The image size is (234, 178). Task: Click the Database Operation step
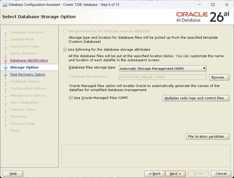click(27, 32)
